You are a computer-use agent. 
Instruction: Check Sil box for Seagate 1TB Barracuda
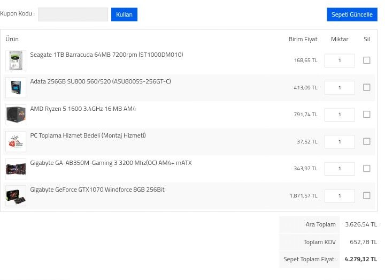point(366,60)
